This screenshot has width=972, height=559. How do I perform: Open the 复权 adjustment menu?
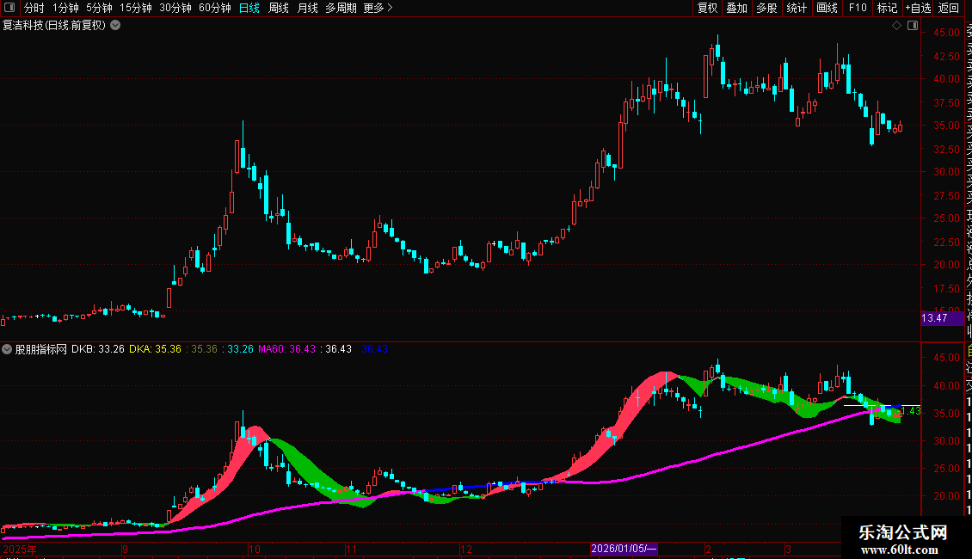tap(707, 8)
